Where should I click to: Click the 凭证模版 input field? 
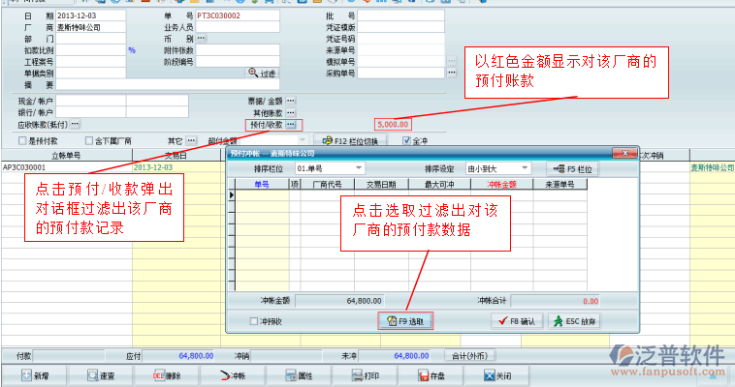click(400, 27)
